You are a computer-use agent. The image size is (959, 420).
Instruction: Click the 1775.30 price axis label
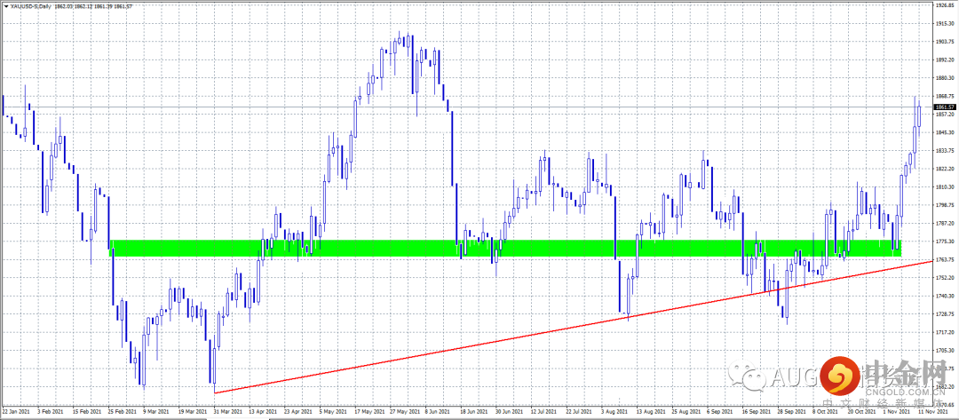(946, 242)
